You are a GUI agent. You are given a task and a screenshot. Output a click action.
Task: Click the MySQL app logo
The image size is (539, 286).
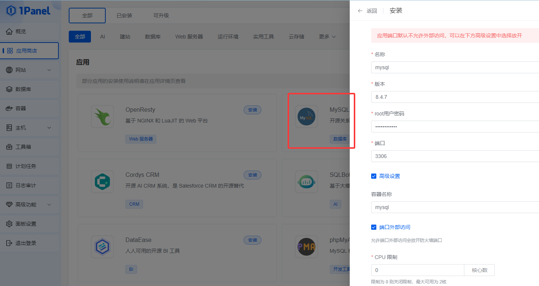(306, 117)
